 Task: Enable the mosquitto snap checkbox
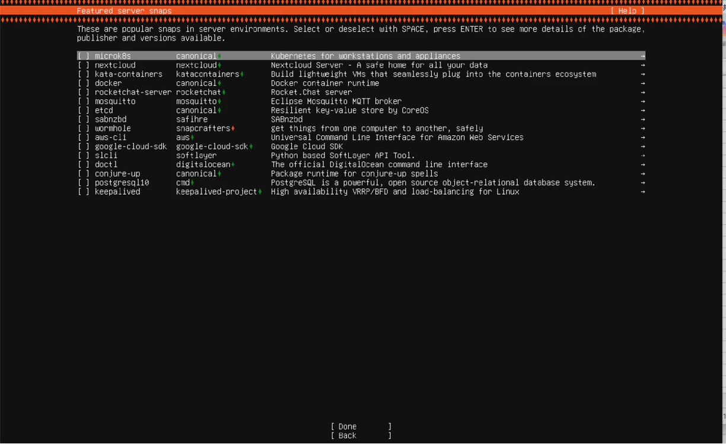84,102
